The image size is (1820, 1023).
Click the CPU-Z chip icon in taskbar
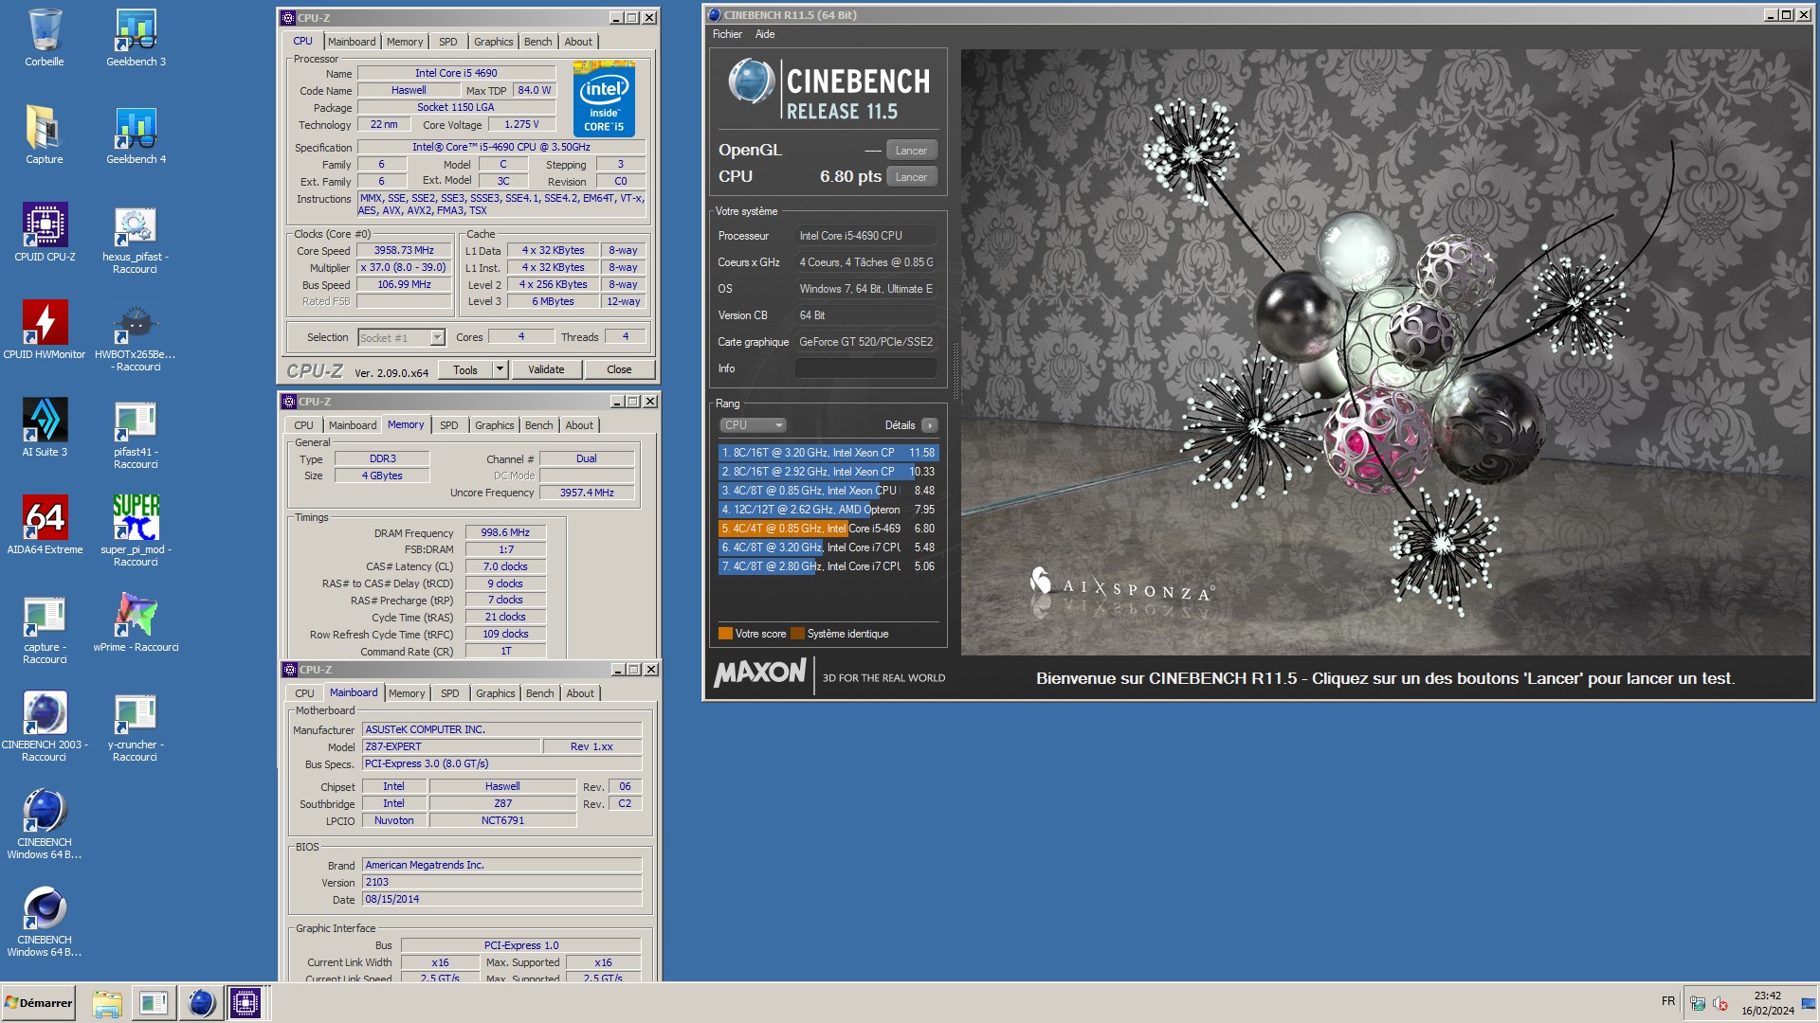coord(246,1003)
